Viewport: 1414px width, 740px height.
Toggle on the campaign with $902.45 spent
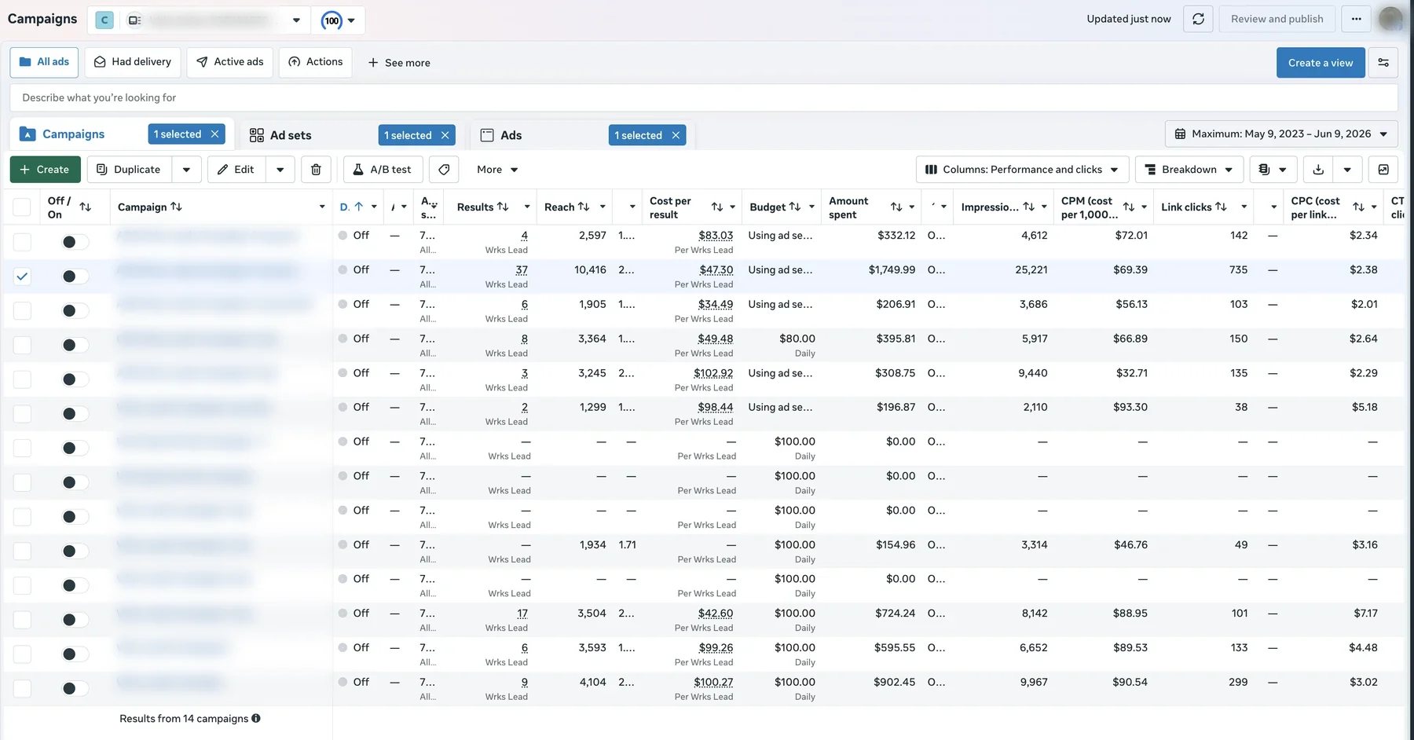pyautogui.click(x=75, y=688)
